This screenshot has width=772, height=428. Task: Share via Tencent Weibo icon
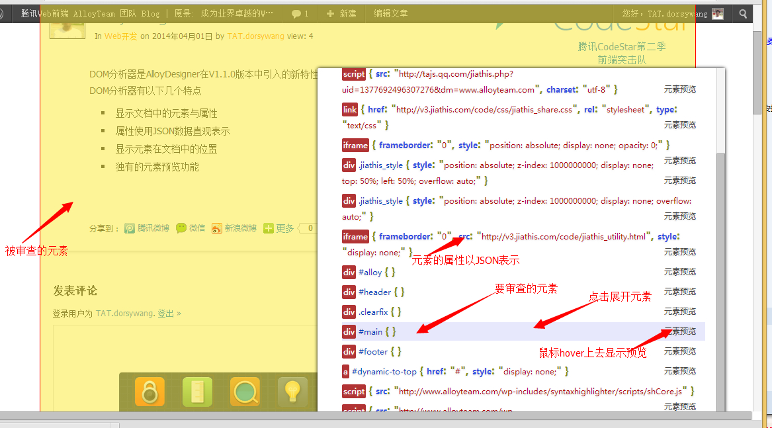coord(130,228)
